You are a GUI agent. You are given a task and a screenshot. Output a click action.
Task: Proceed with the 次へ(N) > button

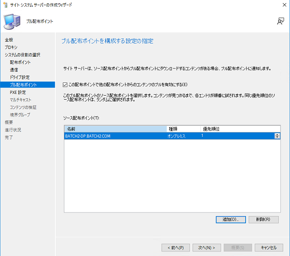tap(207, 247)
